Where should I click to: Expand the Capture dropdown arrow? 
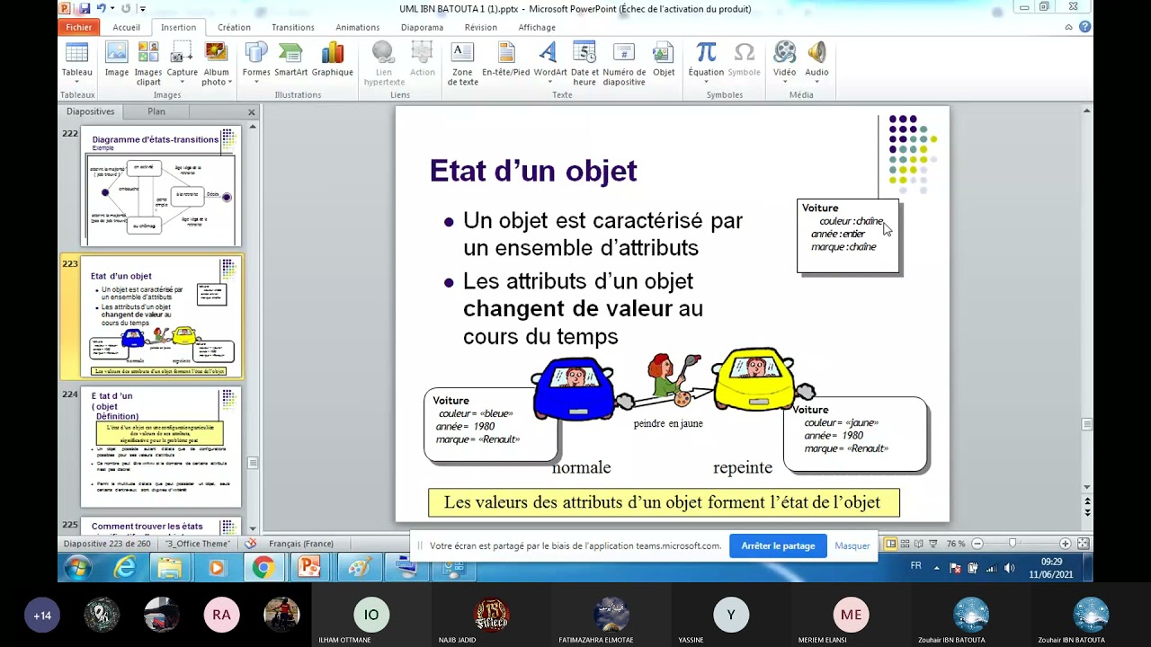pyautogui.click(x=182, y=83)
